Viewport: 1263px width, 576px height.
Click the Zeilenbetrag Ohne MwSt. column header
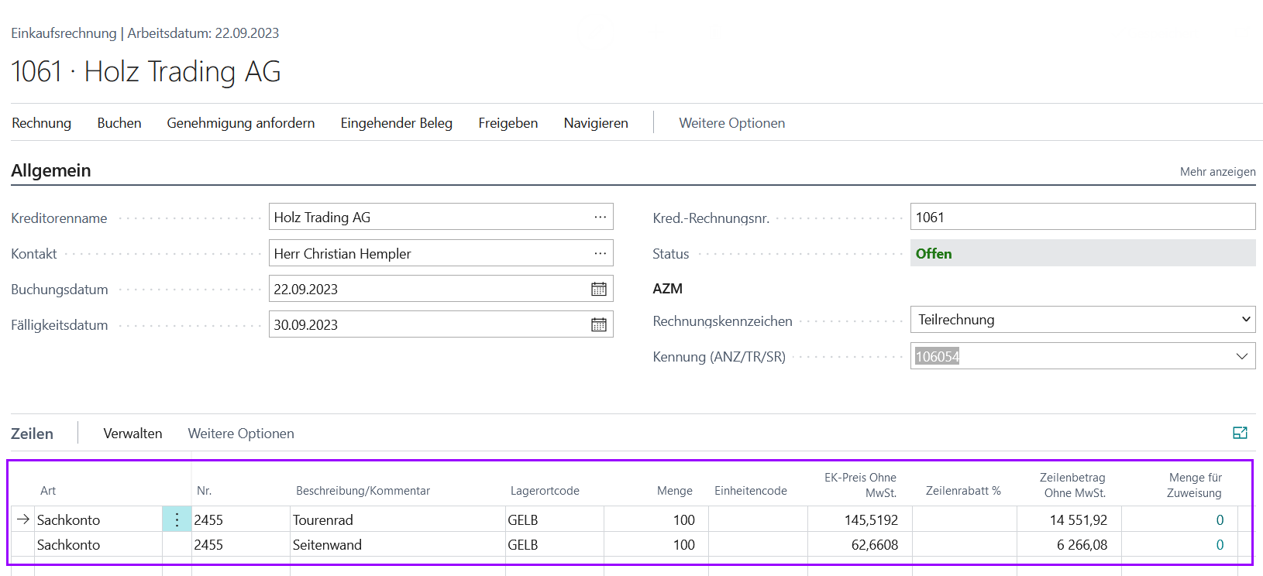click(1073, 485)
